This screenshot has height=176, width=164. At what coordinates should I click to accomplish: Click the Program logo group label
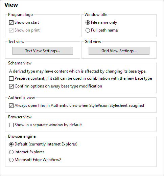(20, 15)
